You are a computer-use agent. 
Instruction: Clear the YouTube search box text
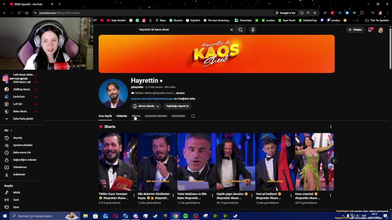[232, 30]
